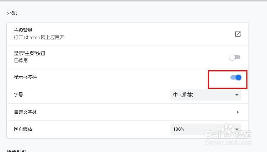
Task: Open the 字号 dropdown showing 中（推荐）
Action: 206,95
